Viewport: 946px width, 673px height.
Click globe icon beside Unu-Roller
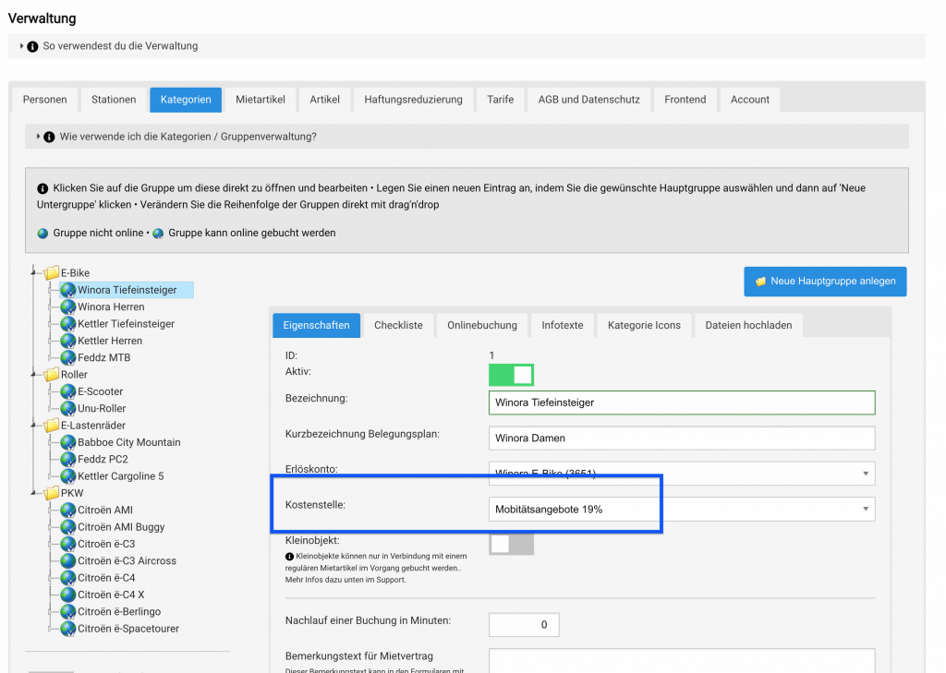point(68,408)
